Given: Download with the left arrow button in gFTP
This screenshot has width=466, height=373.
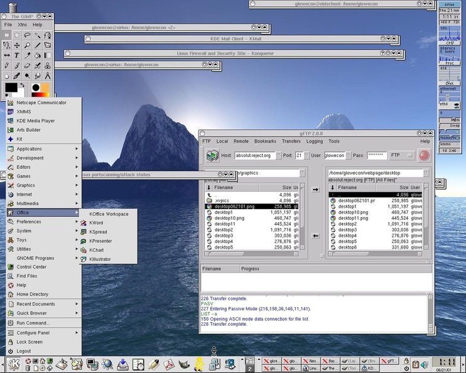Looking at the screenshot, I should pos(315,235).
